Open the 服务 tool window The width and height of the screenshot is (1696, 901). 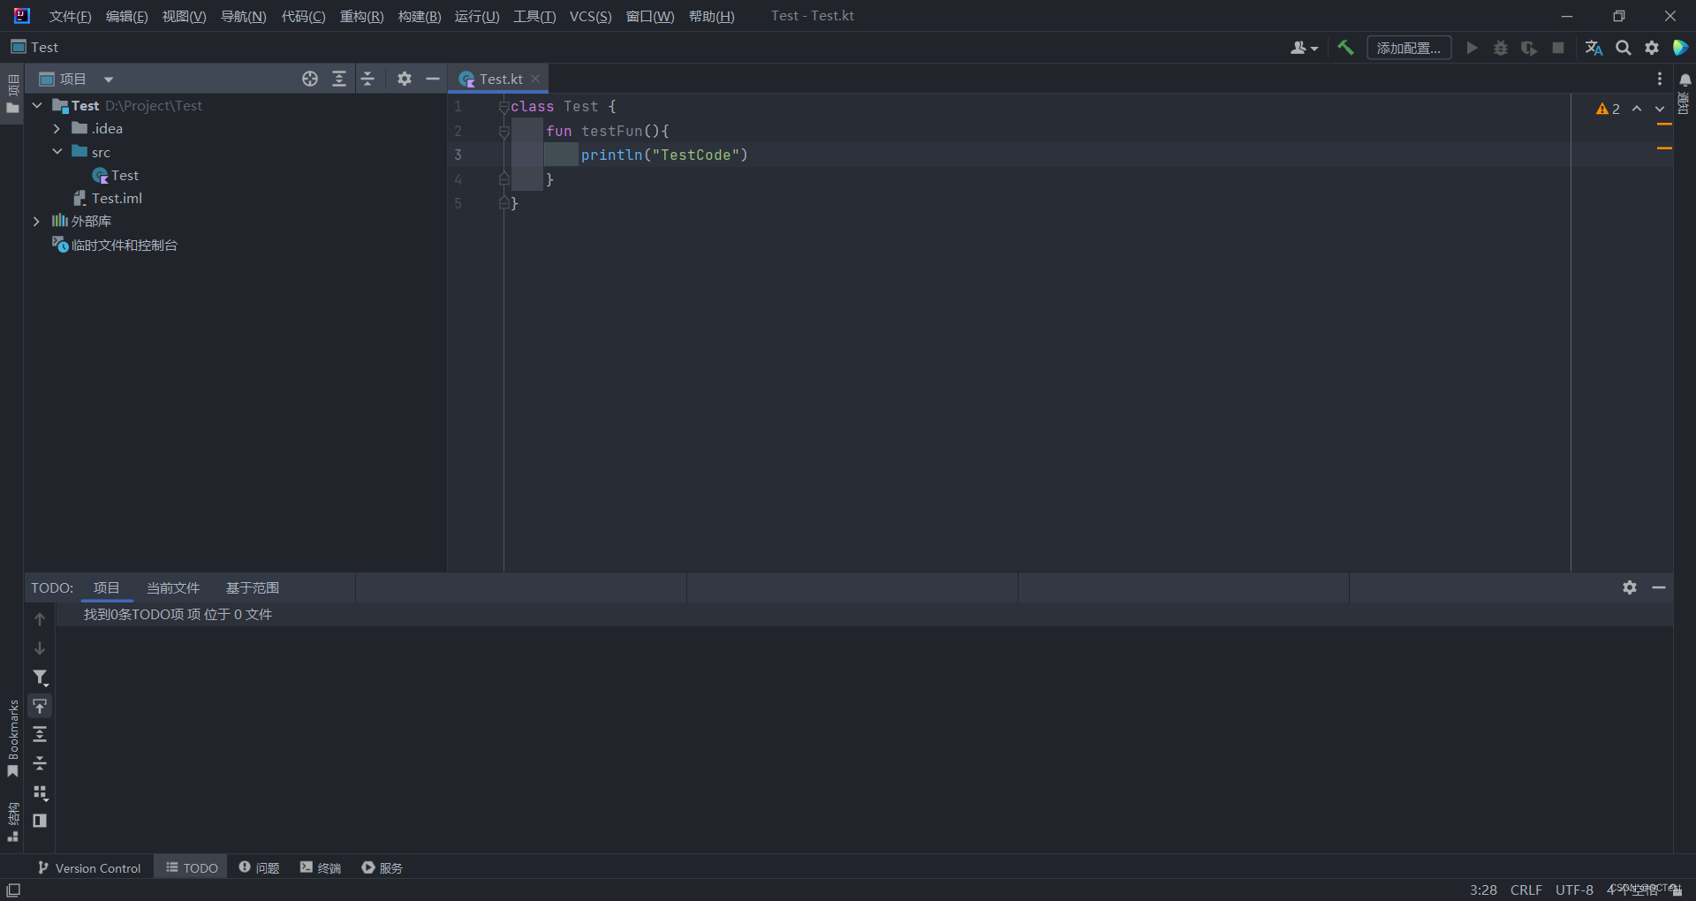(x=382, y=868)
